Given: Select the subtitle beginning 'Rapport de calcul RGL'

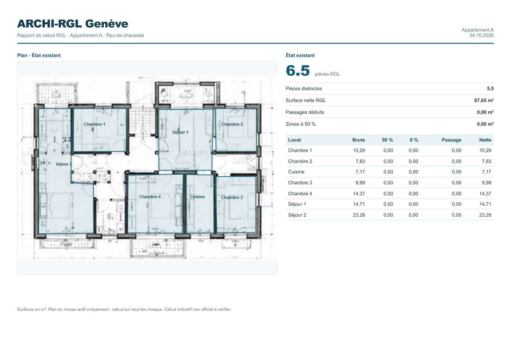Looking at the screenshot, I should 81,35.
